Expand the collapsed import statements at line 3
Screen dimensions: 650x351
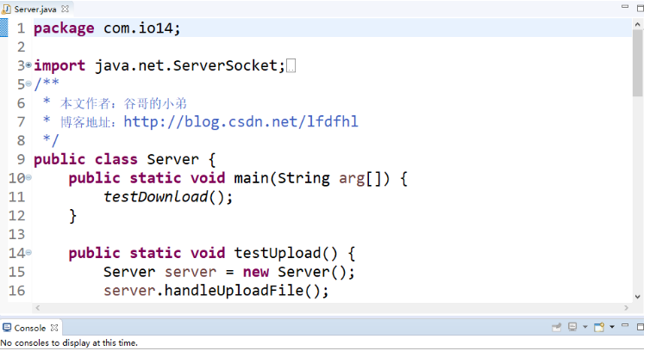point(28,65)
